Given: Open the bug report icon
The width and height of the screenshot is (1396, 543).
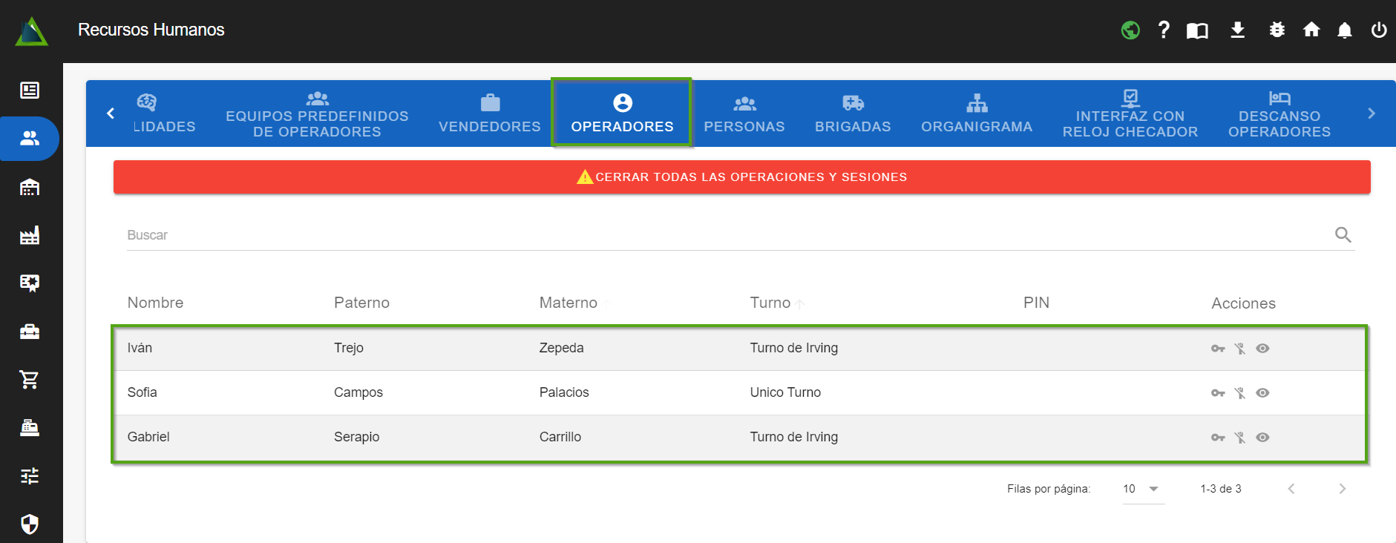Looking at the screenshot, I should point(1277,30).
